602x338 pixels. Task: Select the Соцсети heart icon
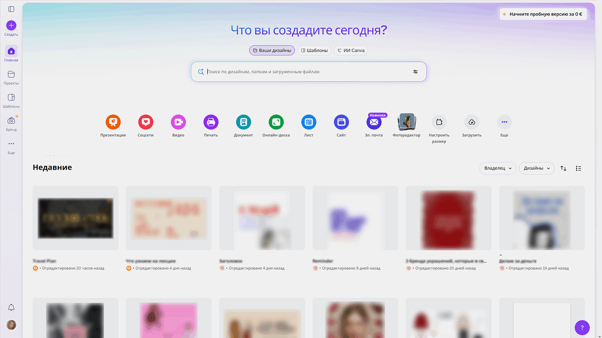coord(145,122)
